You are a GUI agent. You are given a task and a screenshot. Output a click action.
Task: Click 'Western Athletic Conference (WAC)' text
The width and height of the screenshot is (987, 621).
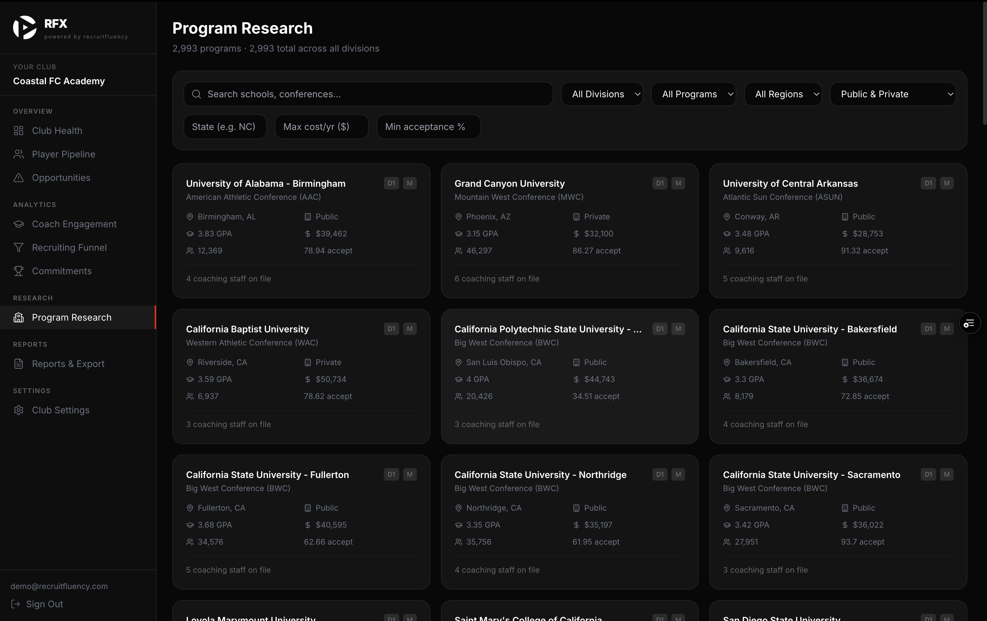(x=252, y=343)
